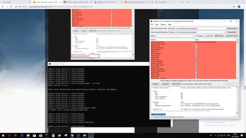Open the Chrome profile avatar
The height and width of the screenshot is (138, 246).
click(239, 7)
